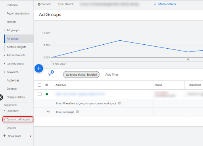
Task: Open Audiences page
Action: click(13, 80)
